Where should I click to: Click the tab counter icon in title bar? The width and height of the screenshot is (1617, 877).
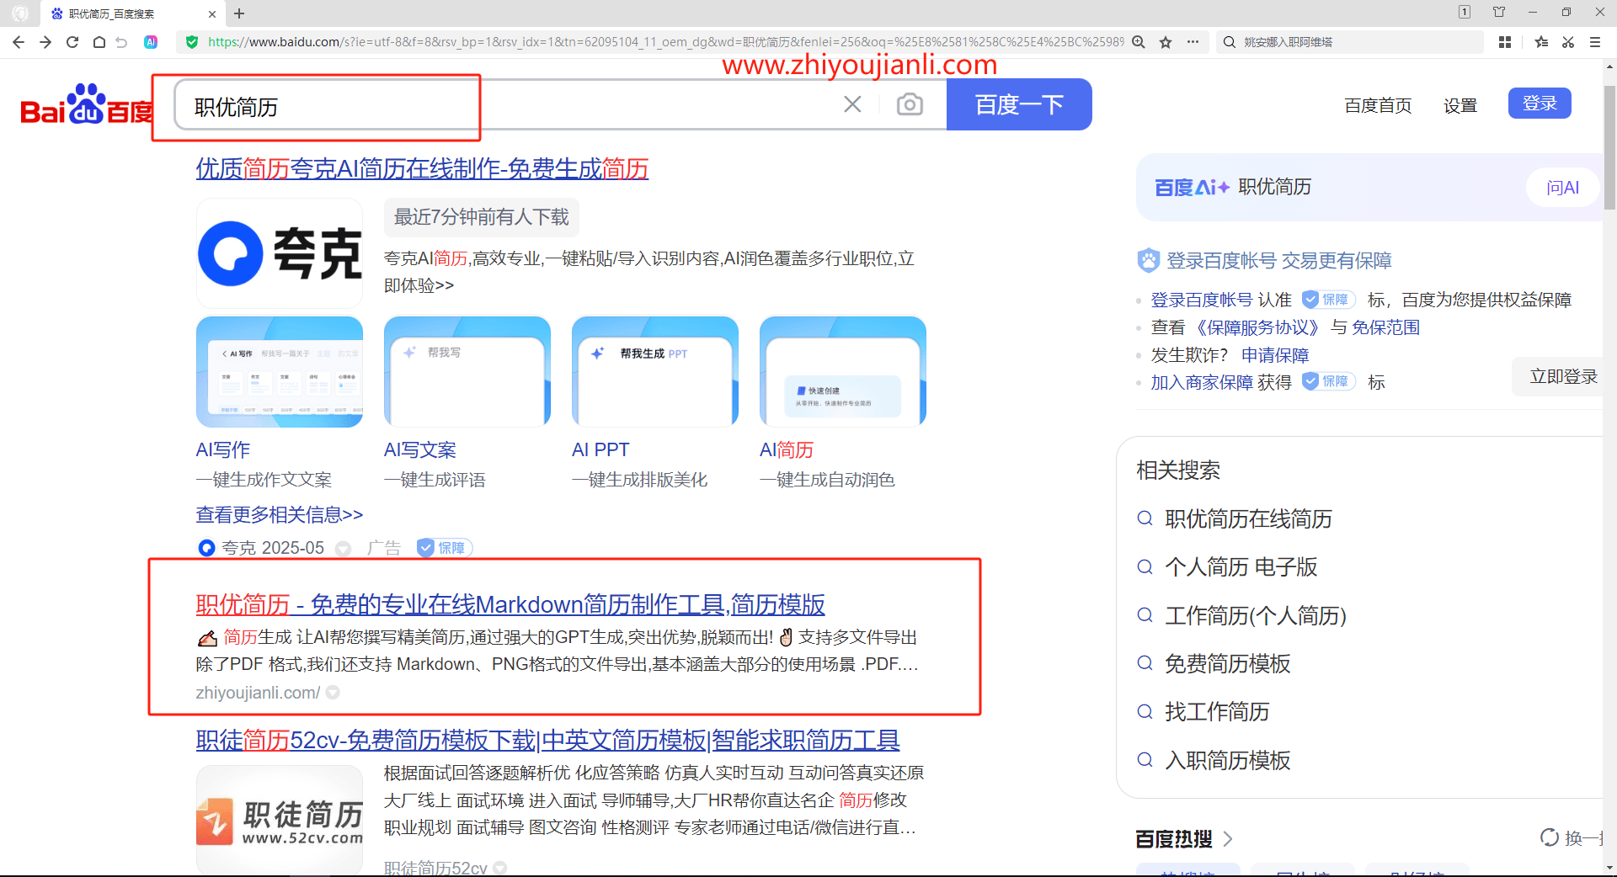pyautogui.click(x=1465, y=12)
